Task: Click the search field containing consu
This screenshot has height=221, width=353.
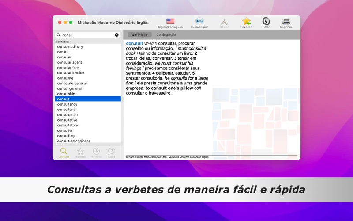Action: point(88,35)
